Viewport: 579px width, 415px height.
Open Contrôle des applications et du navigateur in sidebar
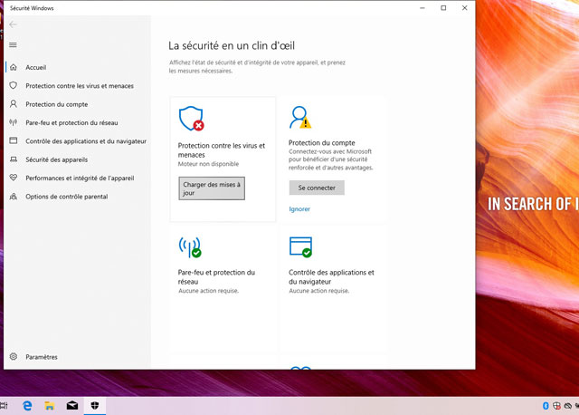pyautogui.click(x=86, y=141)
